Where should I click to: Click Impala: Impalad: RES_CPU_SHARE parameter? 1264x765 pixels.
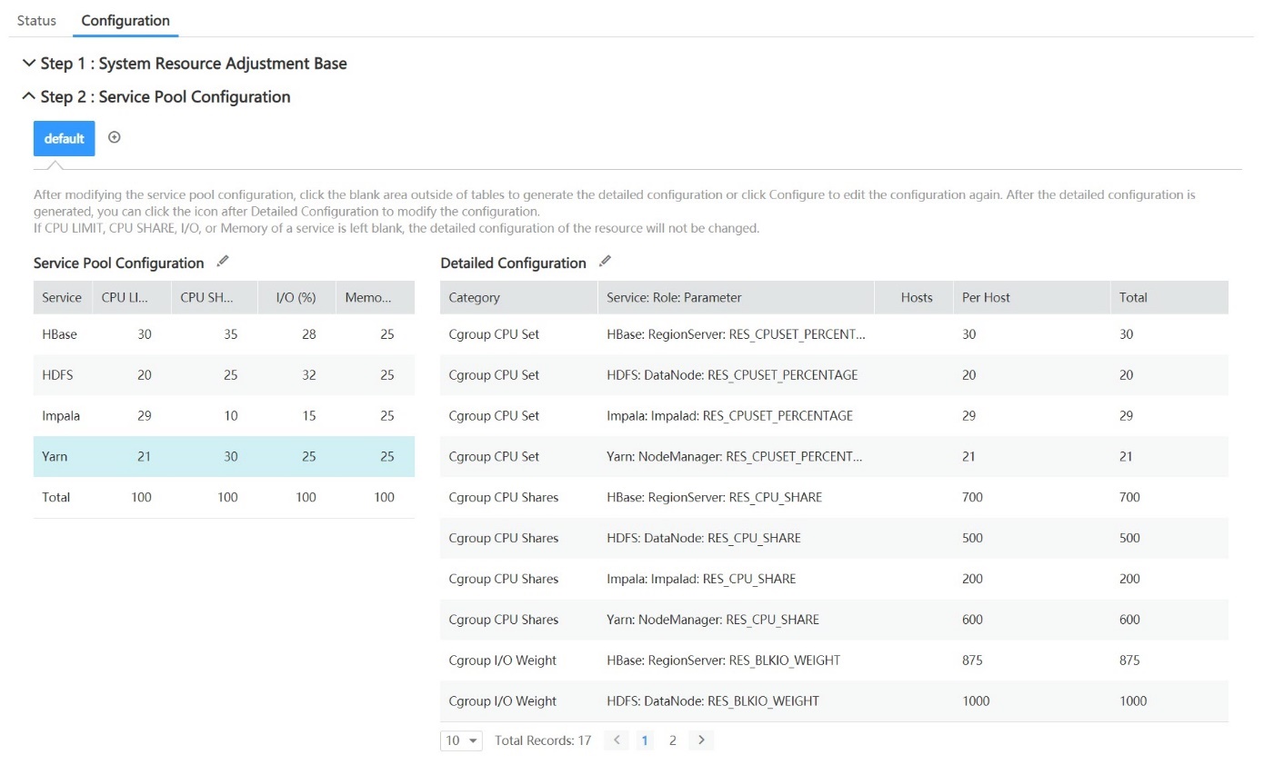pos(701,579)
